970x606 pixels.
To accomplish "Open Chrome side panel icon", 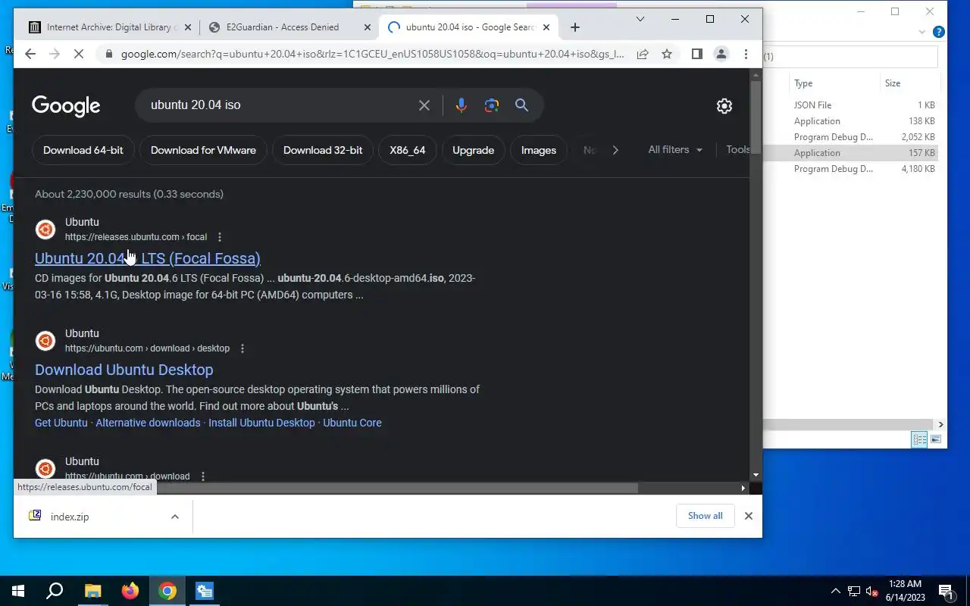I will 697,54.
